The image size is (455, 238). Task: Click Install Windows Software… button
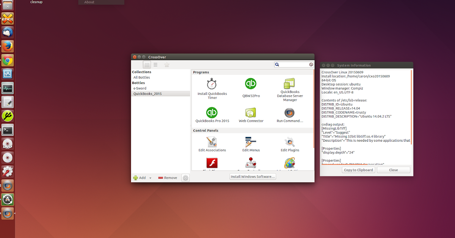tap(253, 176)
